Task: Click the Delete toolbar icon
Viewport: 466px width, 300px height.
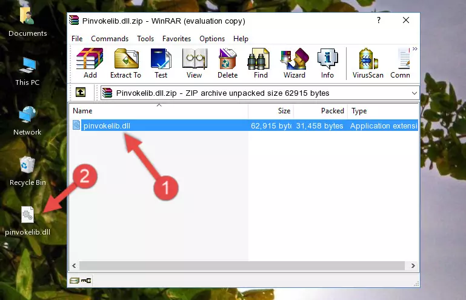Action: (228, 63)
